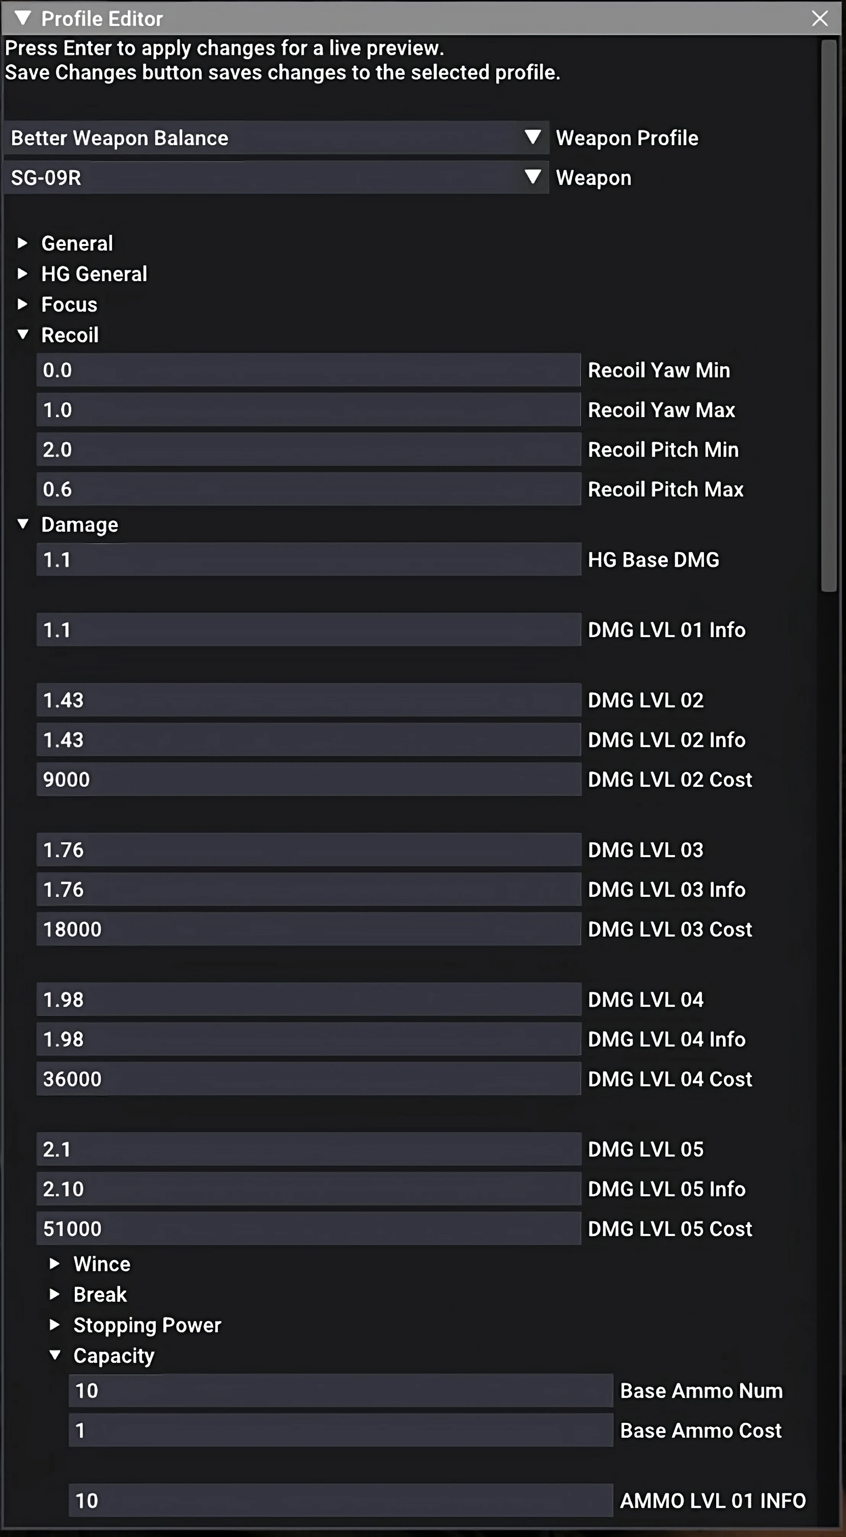Collapse the Profile Editor window triangle
The height and width of the screenshot is (1537, 846).
[x=23, y=18]
